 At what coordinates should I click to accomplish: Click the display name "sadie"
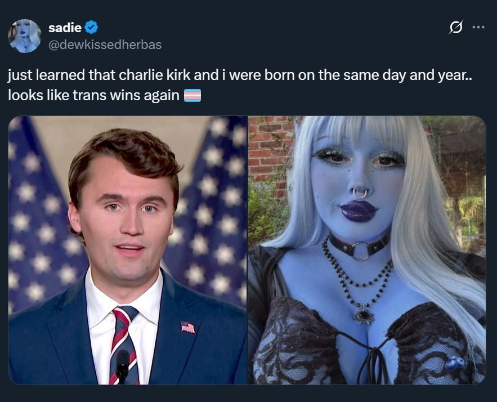(65, 28)
